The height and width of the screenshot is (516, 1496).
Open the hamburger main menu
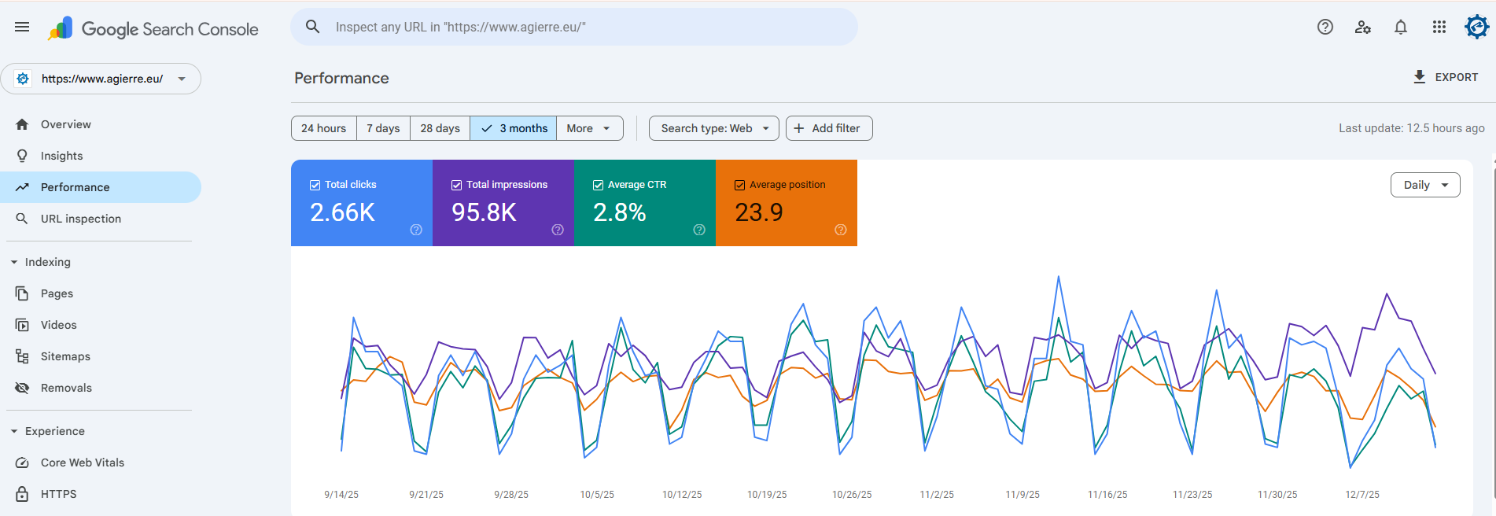pyautogui.click(x=22, y=27)
